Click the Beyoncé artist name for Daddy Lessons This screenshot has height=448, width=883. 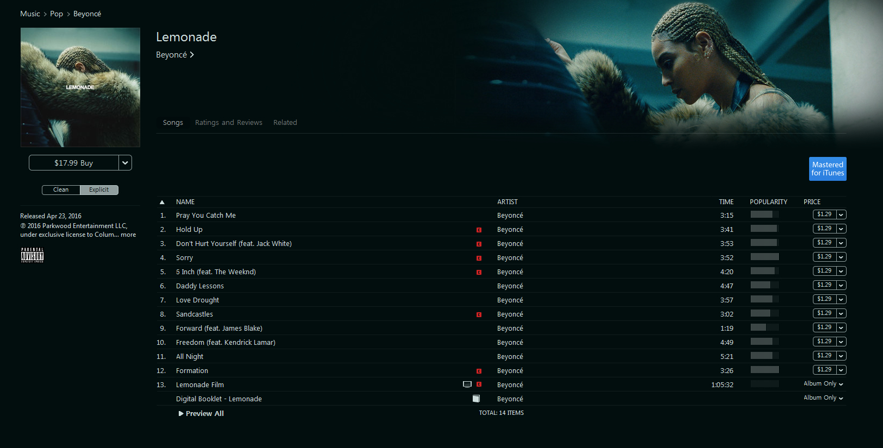pos(510,286)
